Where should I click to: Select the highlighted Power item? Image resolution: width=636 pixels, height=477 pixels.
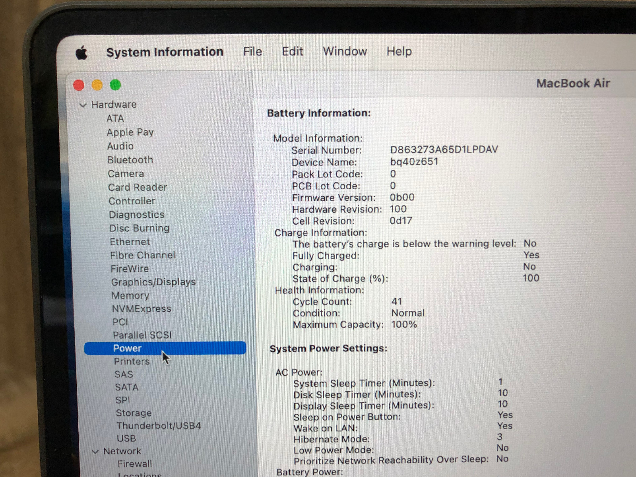coord(165,348)
